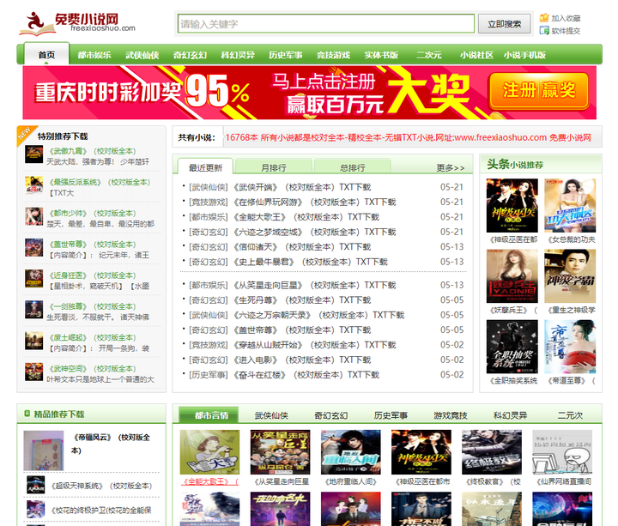This screenshot has height=526, width=618.
Task: Open the 实体书版 navigation item
Action: click(x=381, y=55)
